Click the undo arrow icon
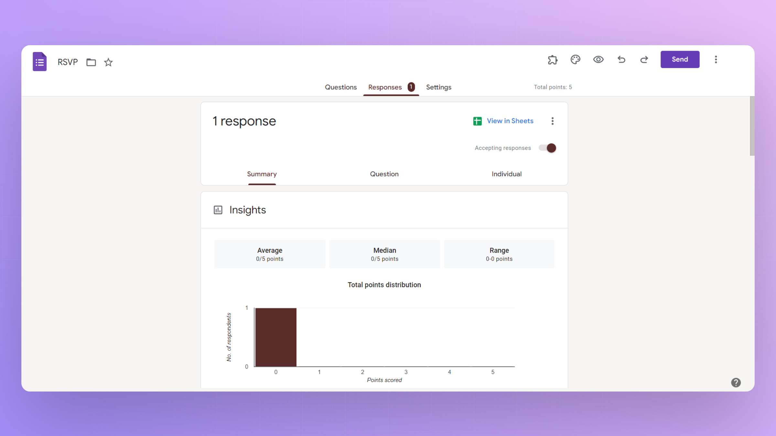 click(x=621, y=59)
